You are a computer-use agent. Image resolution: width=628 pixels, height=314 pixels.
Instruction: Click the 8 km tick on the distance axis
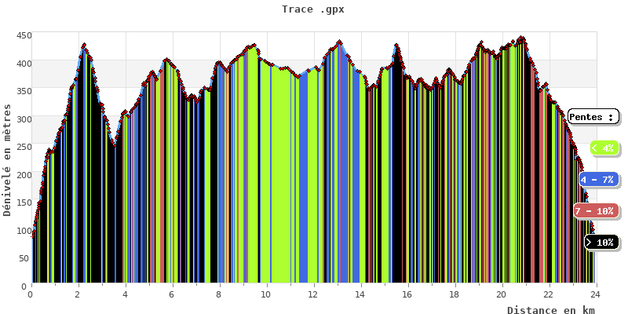coord(218,294)
